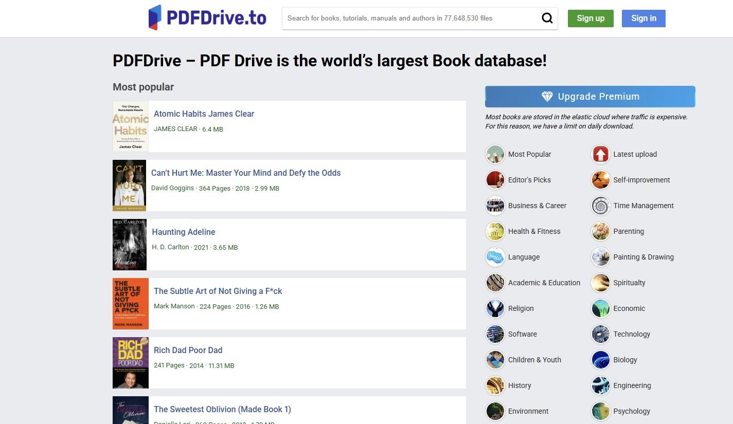Screen dimensions: 733x424
Task: Open the Engineering category icon
Action: tap(600, 385)
